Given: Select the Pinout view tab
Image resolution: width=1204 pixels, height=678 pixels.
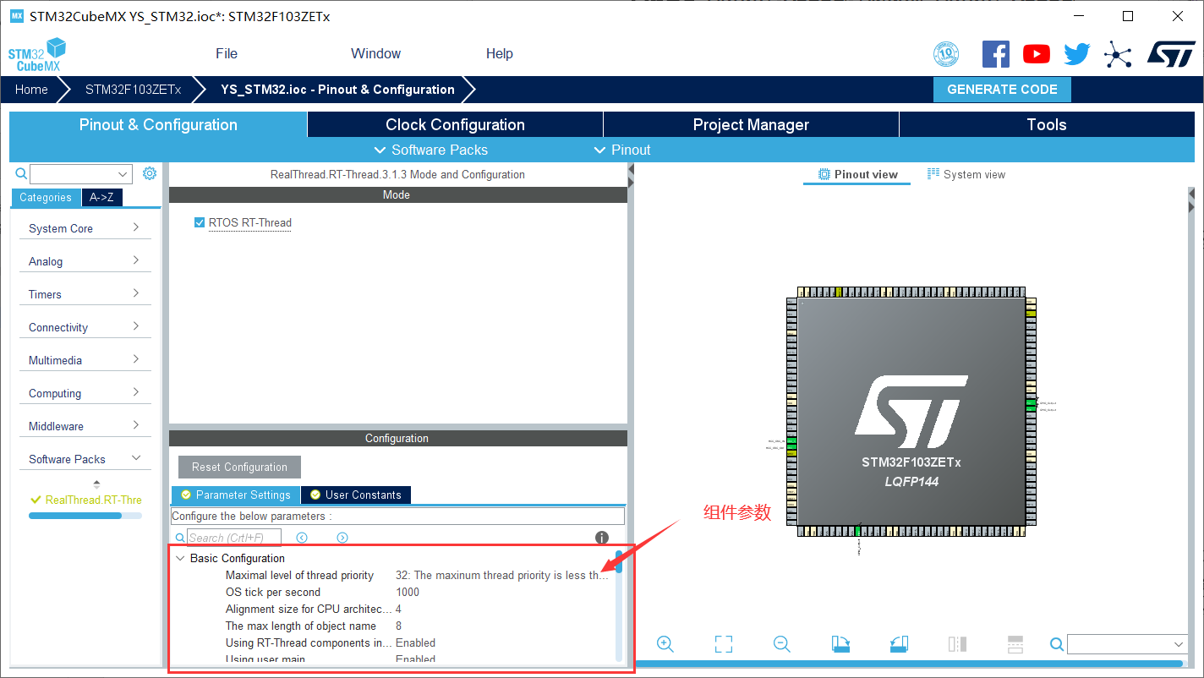Looking at the screenshot, I should [857, 174].
